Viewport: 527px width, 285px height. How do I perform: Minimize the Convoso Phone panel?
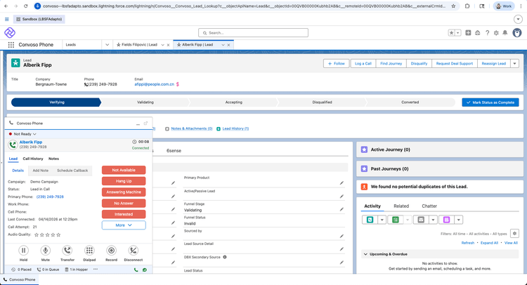click(x=138, y=124)
